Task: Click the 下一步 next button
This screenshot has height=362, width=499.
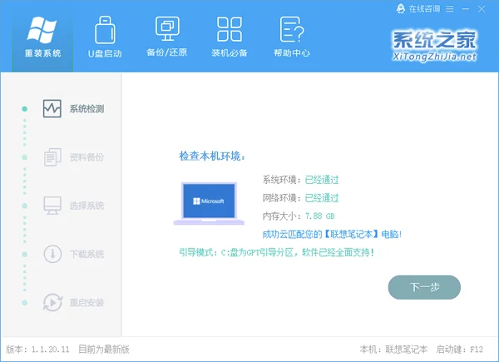Action: (x=424, y=287)
